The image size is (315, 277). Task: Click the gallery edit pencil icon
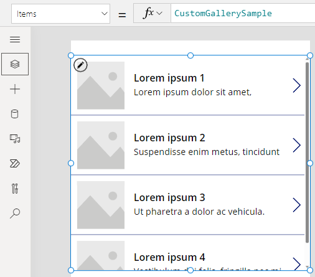80,65
